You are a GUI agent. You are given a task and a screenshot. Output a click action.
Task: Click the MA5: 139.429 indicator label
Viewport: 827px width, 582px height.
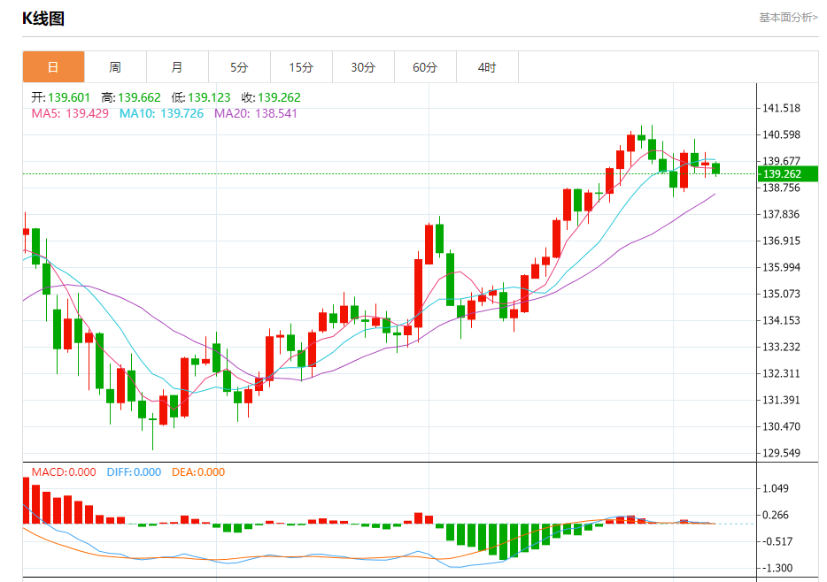click(x=70, y=113)
